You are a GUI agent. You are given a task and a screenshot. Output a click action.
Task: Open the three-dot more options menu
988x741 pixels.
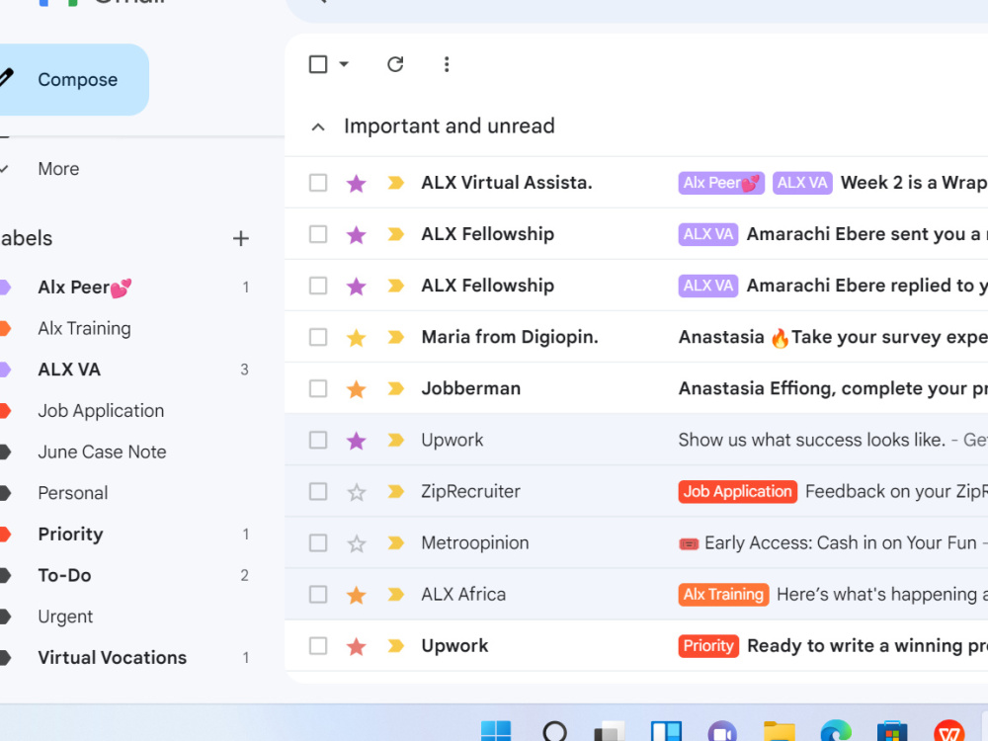coord(447,64)
